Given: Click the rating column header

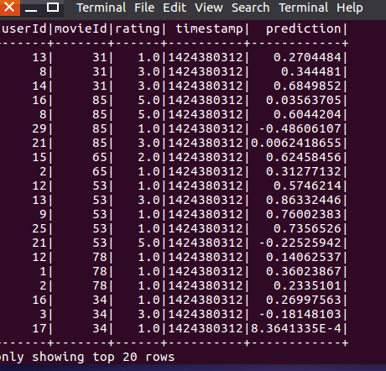Looking at the screenshot, I should point(138,29).
